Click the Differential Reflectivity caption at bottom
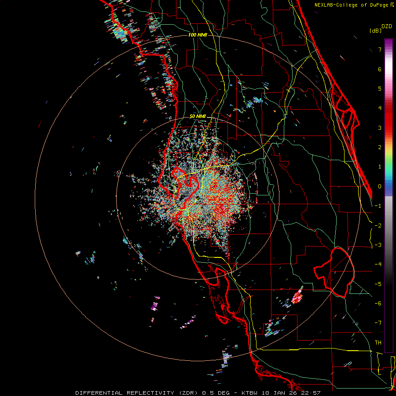 point(198,393)
